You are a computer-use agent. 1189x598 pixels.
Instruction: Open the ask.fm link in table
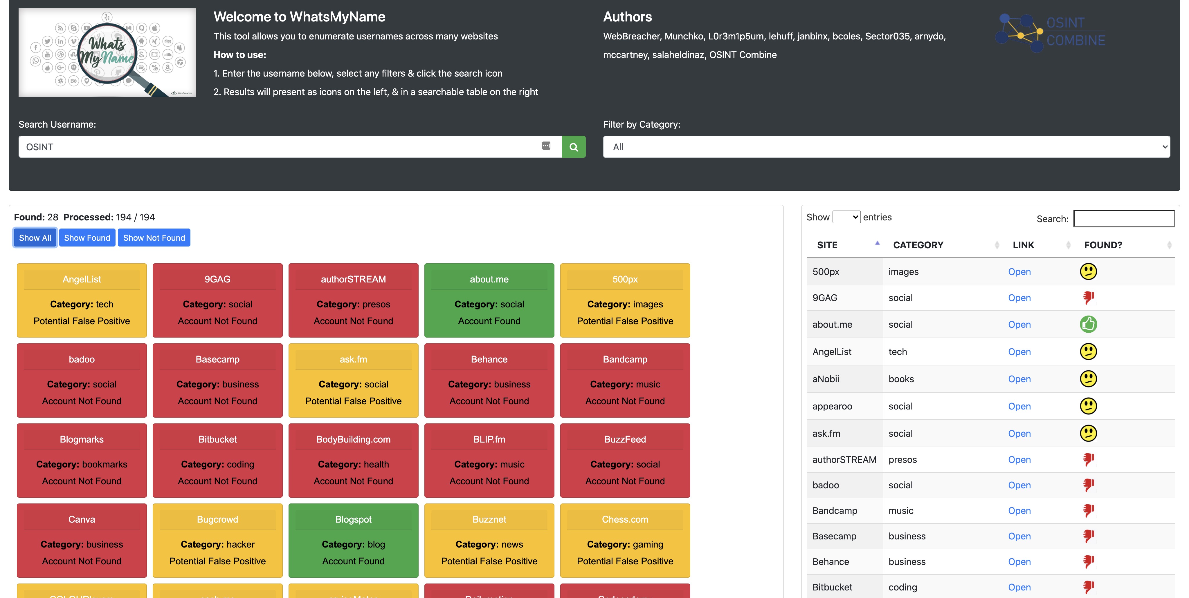click(1019, 433)
